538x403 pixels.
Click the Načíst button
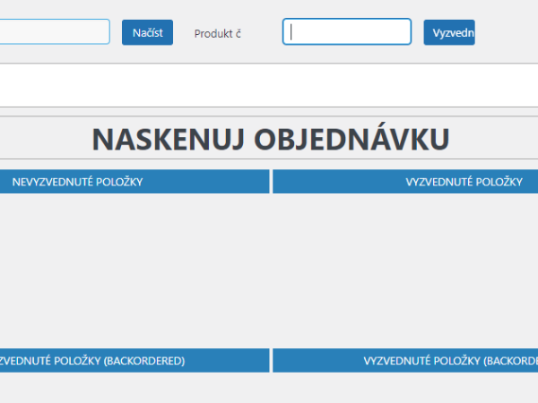[x=147, y=33]
